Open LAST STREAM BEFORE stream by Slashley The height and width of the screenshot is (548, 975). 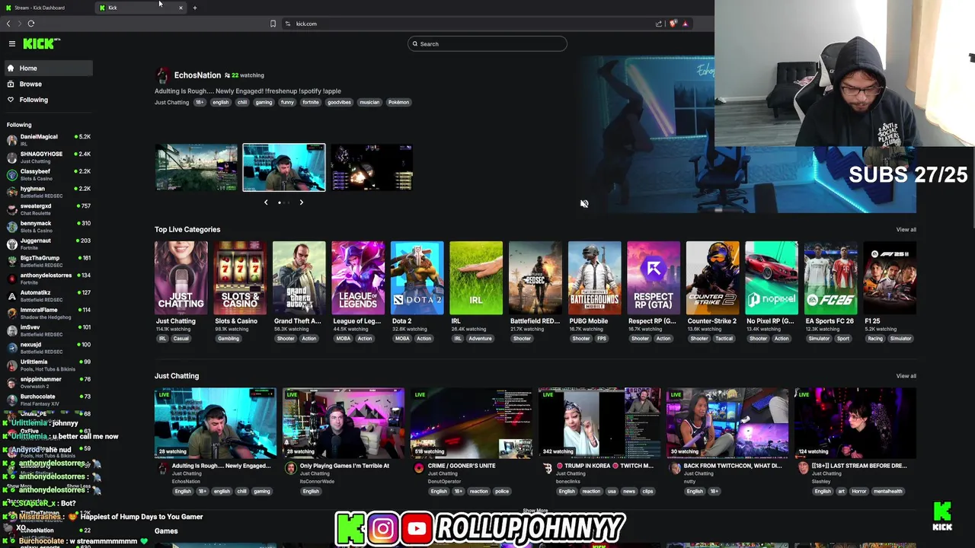[855, 422]
